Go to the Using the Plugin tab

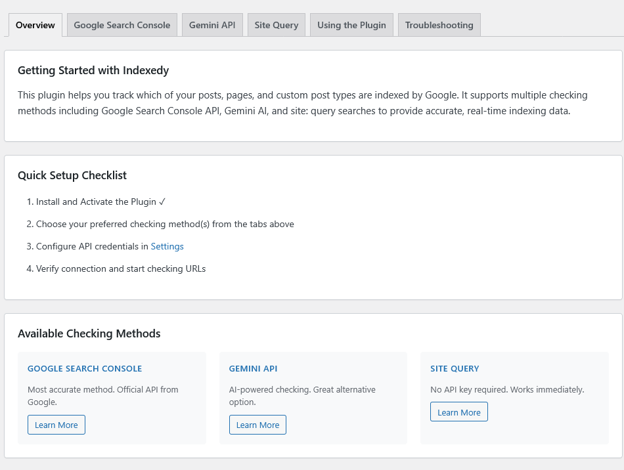click(351, 25)
